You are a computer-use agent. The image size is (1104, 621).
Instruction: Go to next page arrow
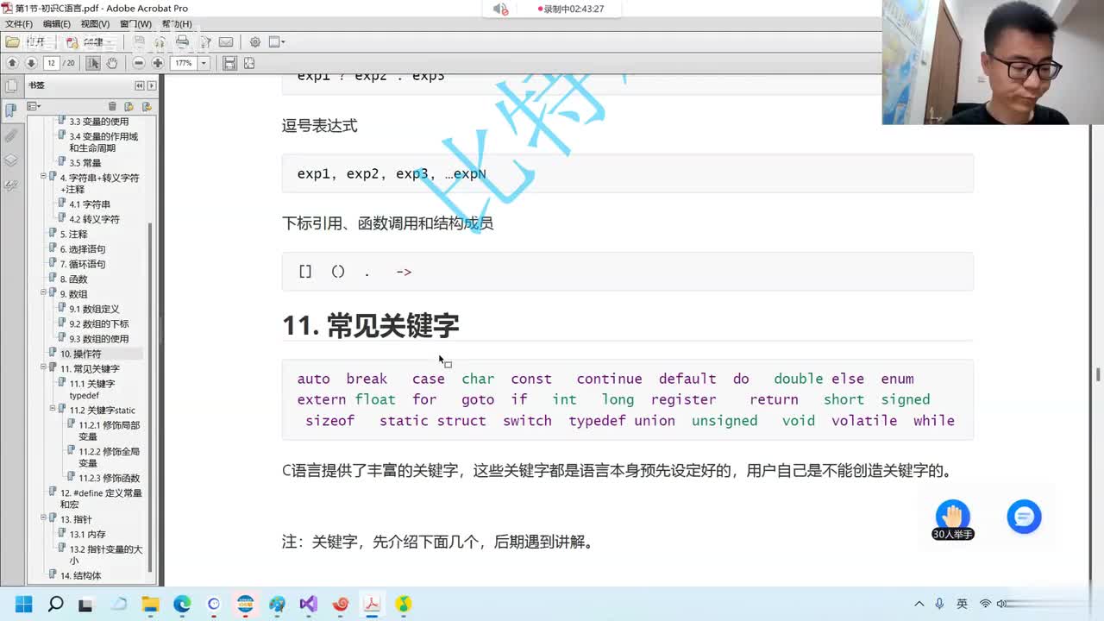point(31,63)
